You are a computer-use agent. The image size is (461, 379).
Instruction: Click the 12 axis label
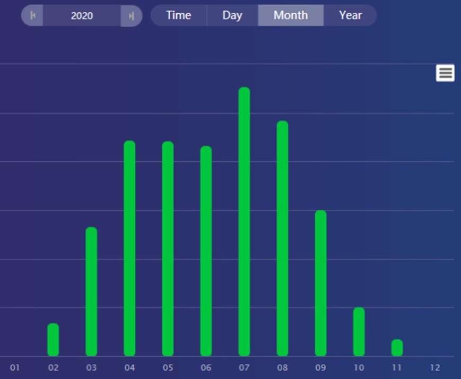(435, 368)
